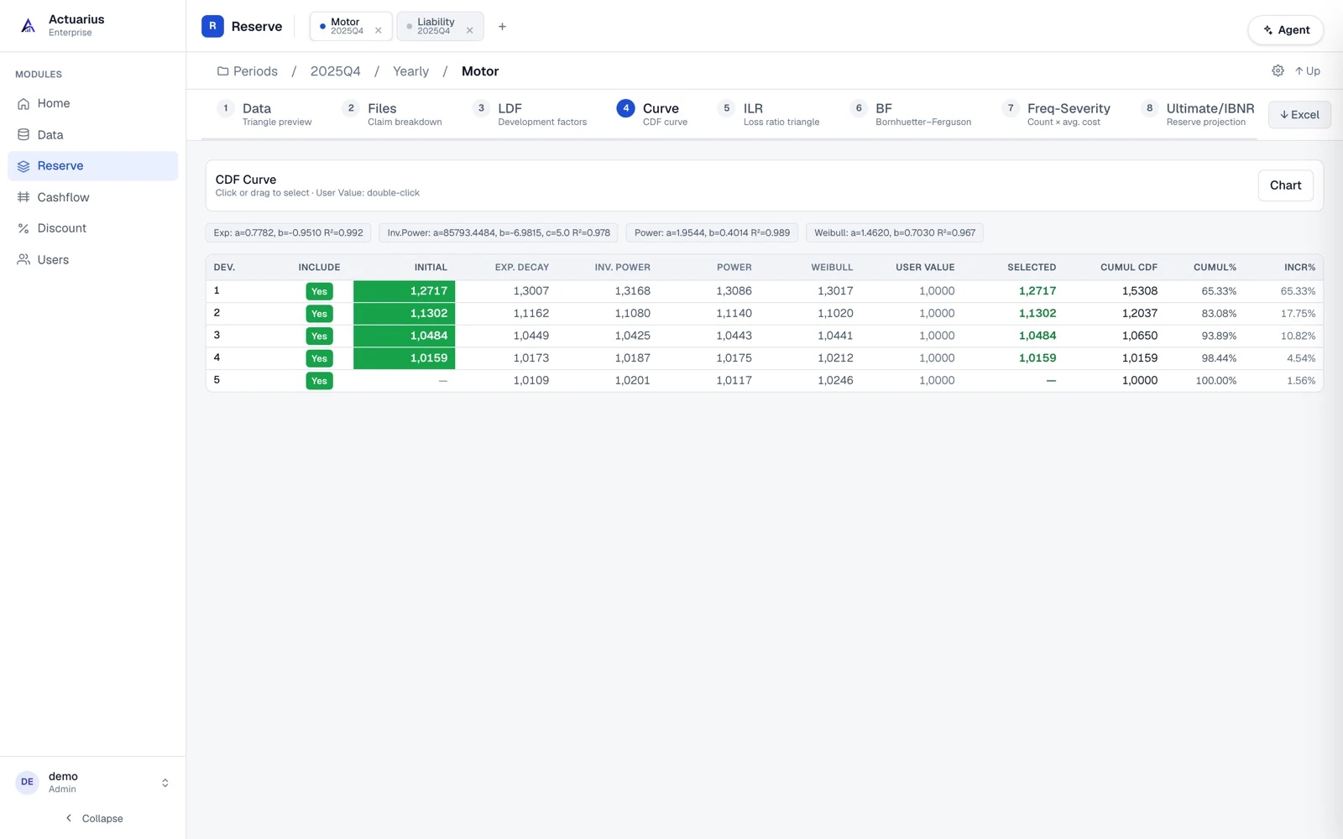Go to step 3 LDF development factors

[x=530, y=114]
